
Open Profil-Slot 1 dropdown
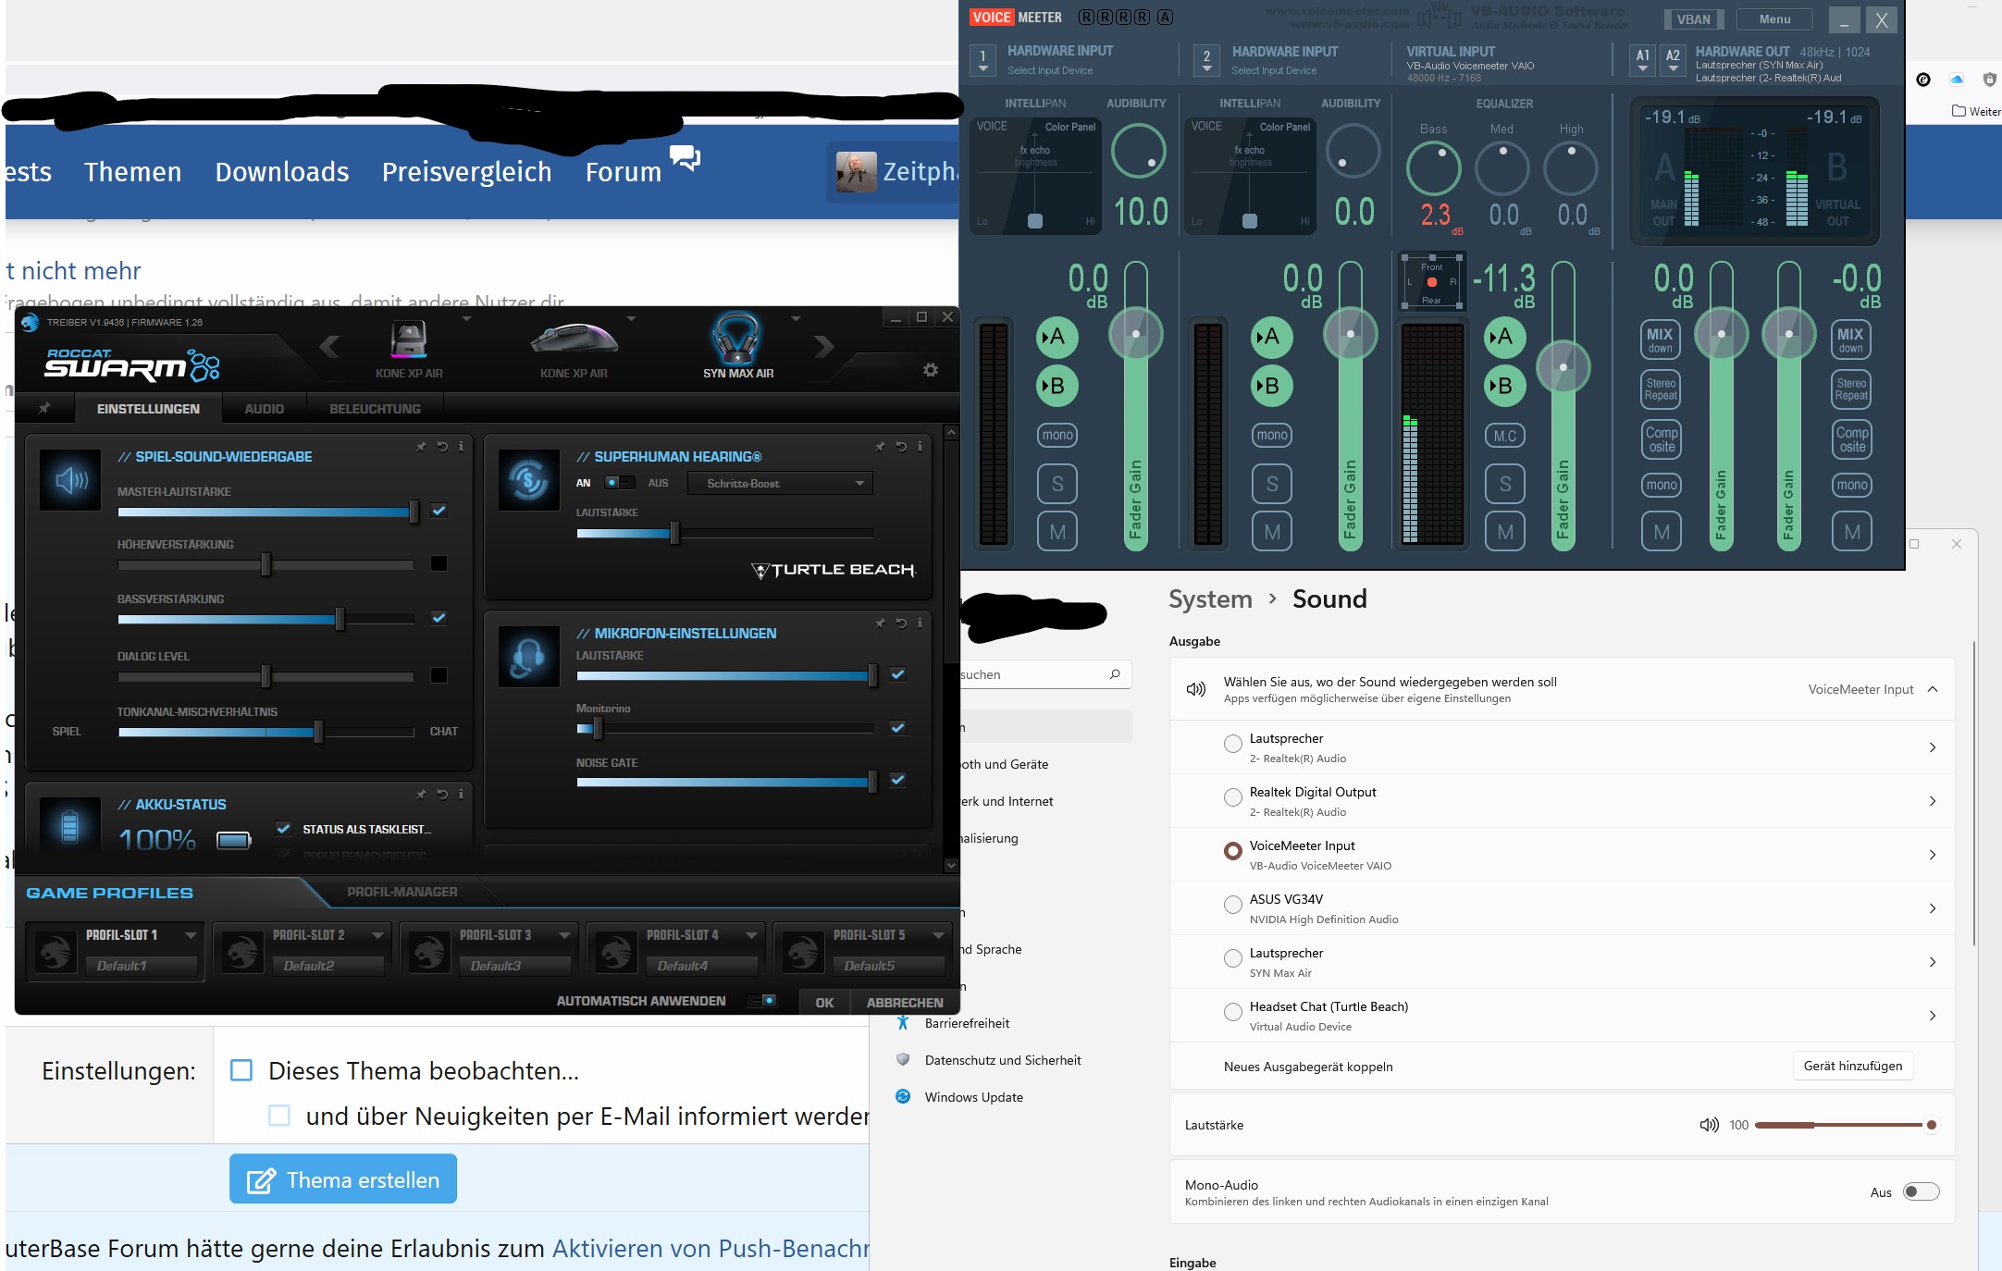click(191, 935)
